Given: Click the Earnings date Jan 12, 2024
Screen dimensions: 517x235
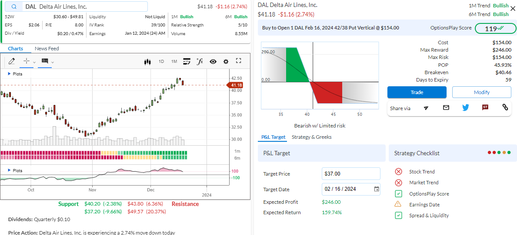Looking at the screenshot, I should (145, 33).
